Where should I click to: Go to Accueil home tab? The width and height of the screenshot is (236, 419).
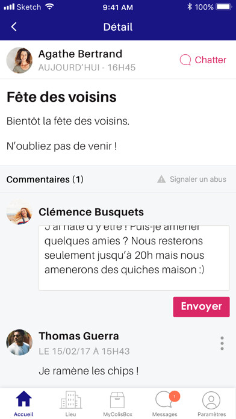pyautogui.click(x=24, y=403)
